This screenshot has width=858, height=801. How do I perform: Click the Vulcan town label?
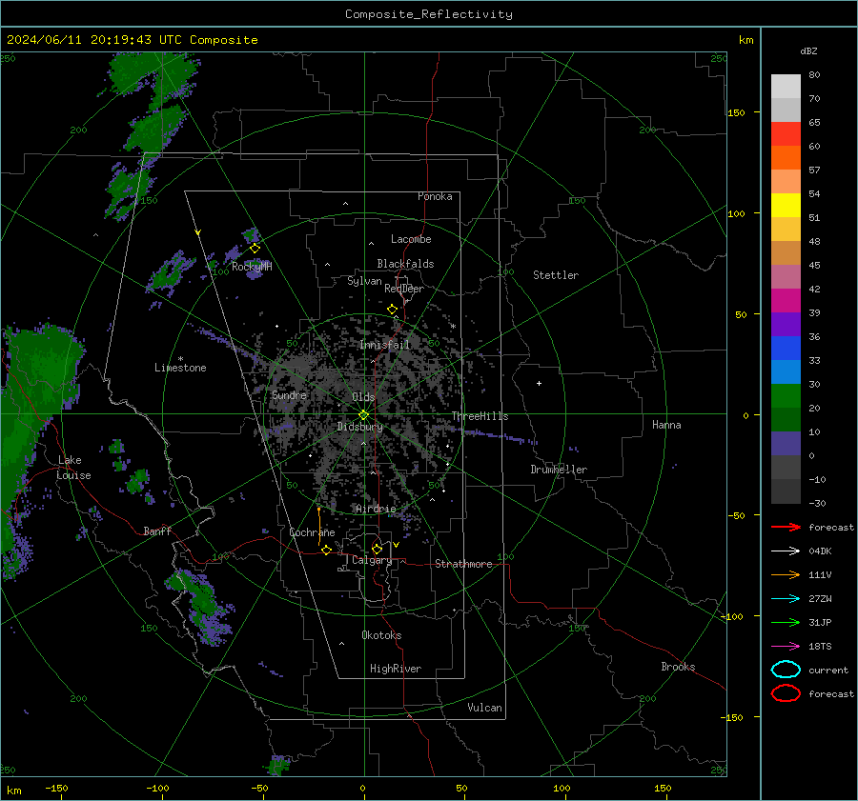pos(485,708)
